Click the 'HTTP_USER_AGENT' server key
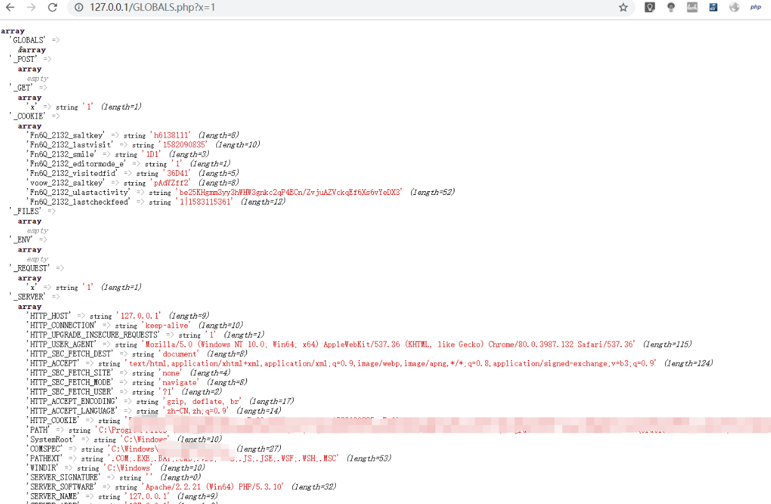This screenshot has width=771, height=504. 63,345
